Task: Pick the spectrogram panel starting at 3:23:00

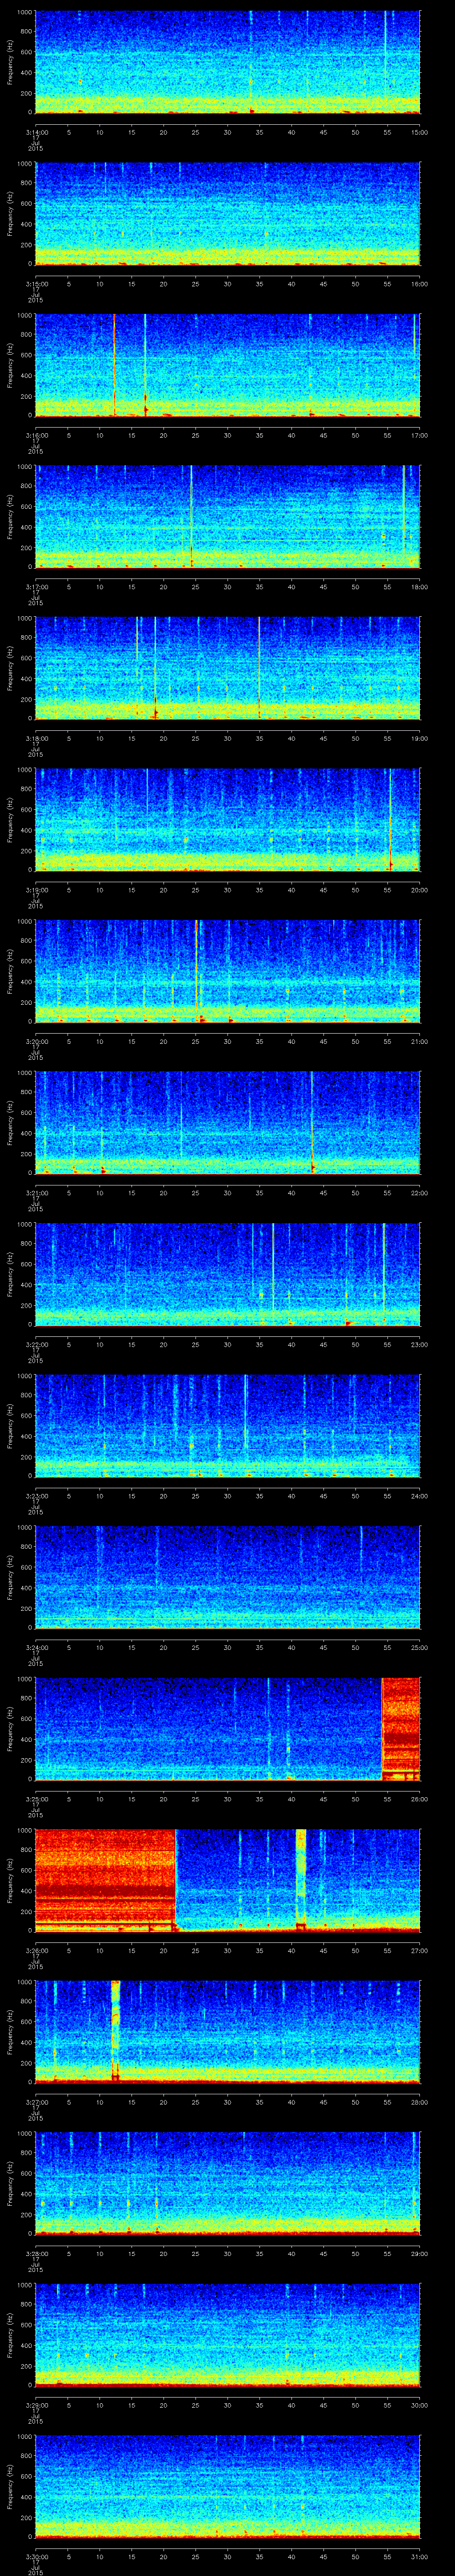Action: [228, 1426]
